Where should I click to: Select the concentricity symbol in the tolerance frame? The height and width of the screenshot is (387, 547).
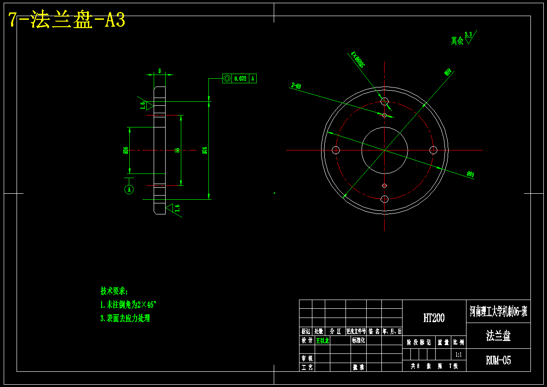[227, 79]
